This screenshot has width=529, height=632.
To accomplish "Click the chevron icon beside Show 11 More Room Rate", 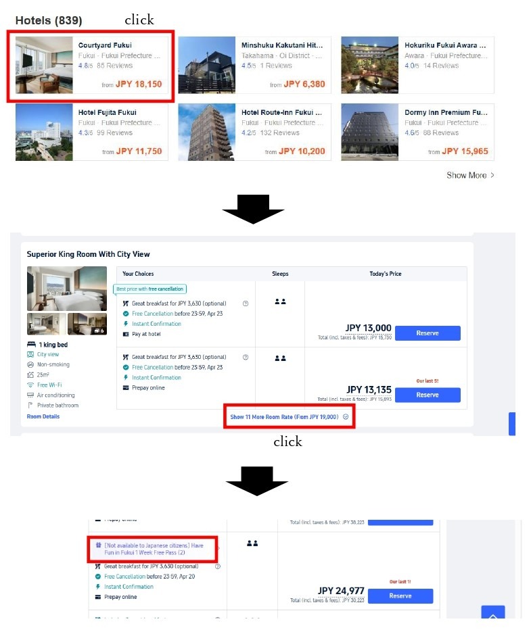I will click(346, 417).
